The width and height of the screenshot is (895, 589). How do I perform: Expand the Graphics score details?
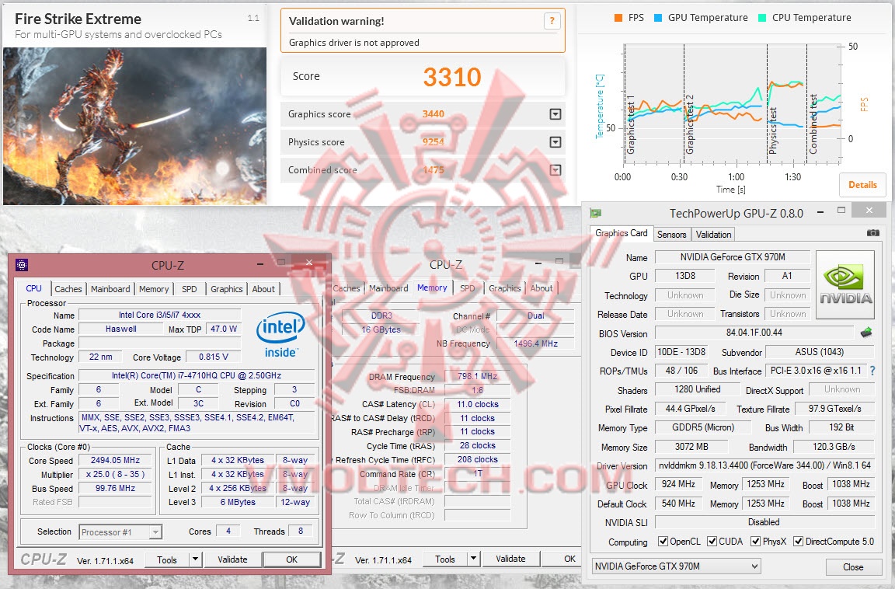555,114
